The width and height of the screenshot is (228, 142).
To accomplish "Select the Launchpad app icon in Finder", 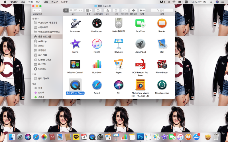I will click(140, 44).
